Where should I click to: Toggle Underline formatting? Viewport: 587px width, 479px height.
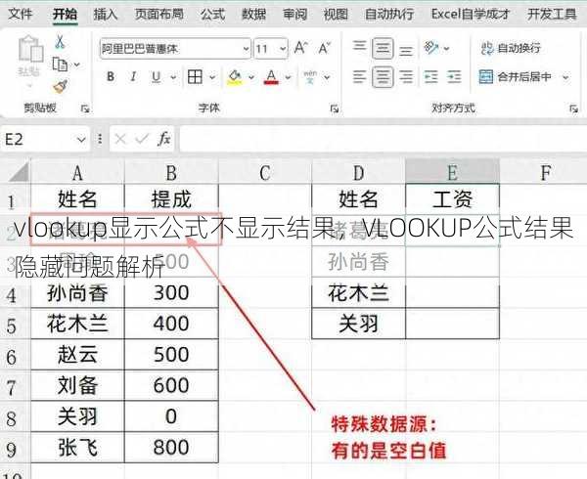tap(157, 76)
